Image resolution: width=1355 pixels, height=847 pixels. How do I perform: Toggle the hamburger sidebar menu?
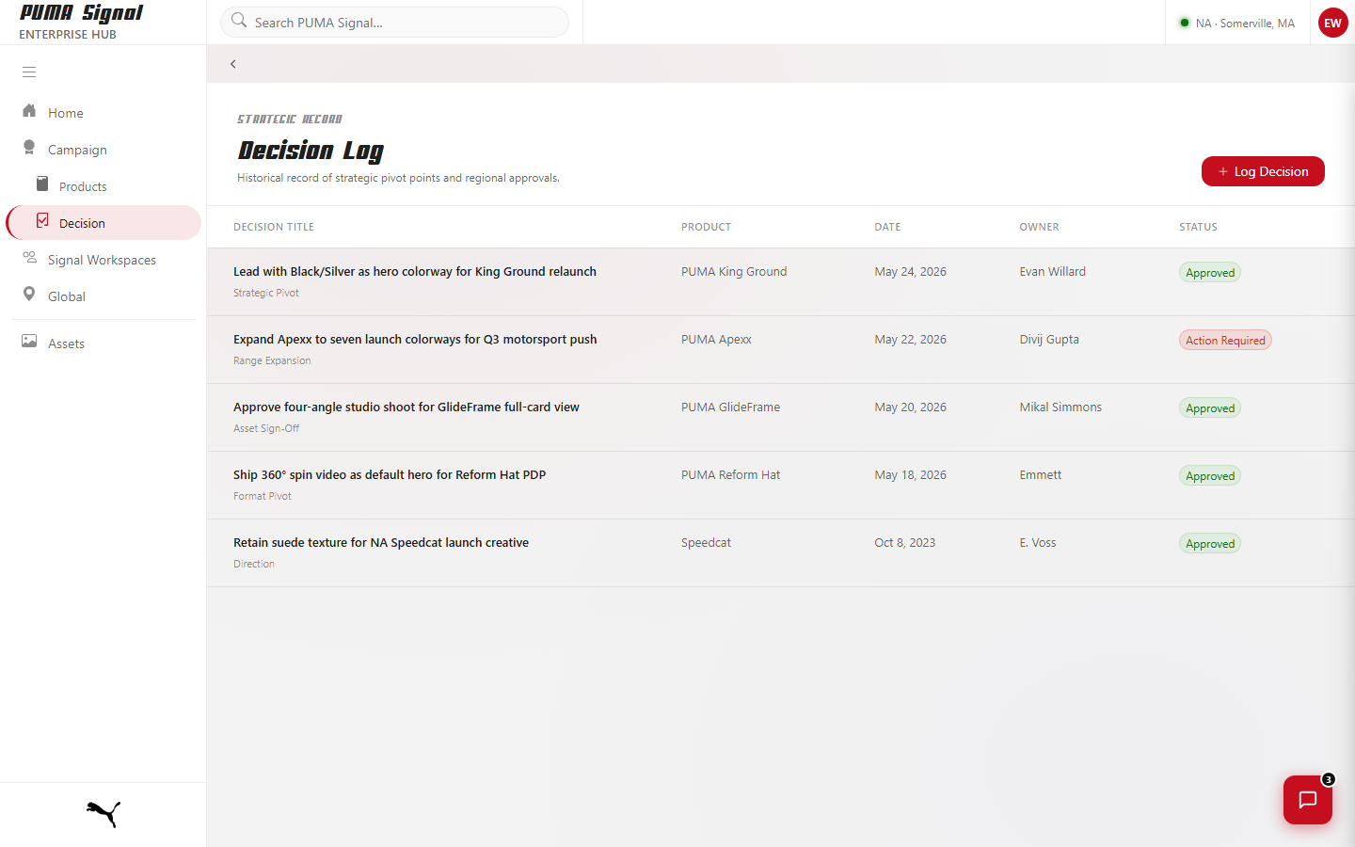[x=29, y=72]
